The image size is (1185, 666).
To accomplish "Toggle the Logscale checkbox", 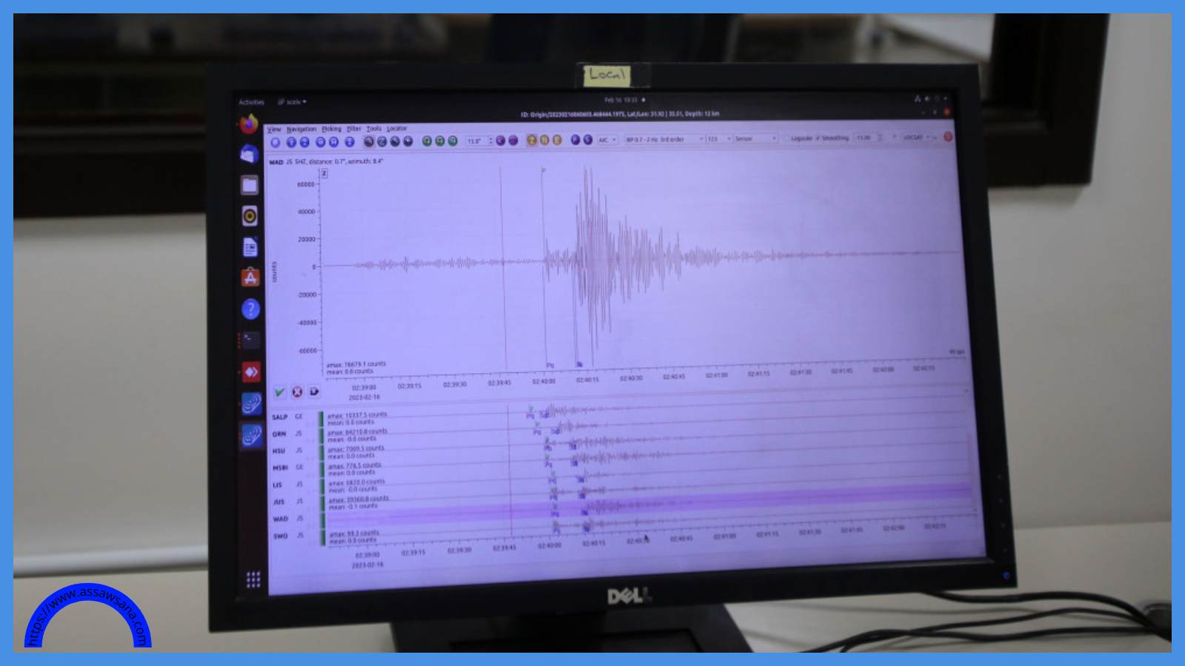I will click(x=787, y=138).
